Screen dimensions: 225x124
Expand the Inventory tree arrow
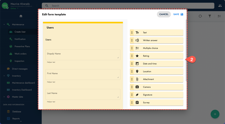4,76
